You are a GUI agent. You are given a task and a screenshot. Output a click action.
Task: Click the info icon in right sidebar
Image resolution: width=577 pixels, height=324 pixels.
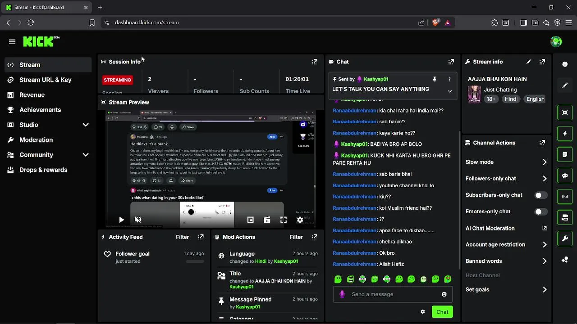[565, 64]
